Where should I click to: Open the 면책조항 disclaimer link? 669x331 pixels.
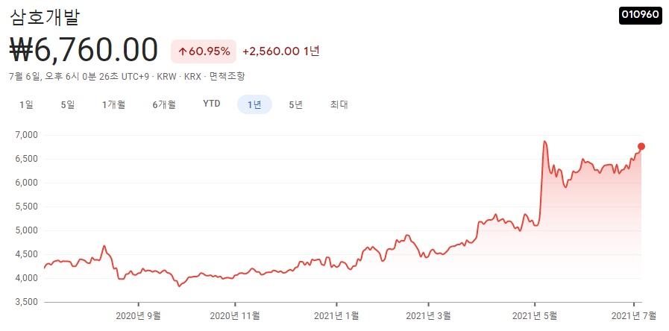(x=227, y=77)
